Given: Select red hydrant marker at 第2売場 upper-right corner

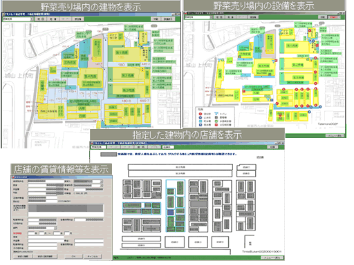Looking at the screenshot, I should (315, 58).
